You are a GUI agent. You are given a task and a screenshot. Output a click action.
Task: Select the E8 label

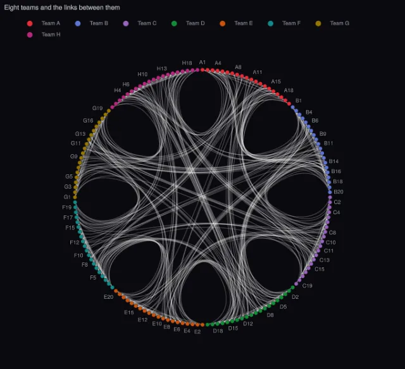point(167,327)
